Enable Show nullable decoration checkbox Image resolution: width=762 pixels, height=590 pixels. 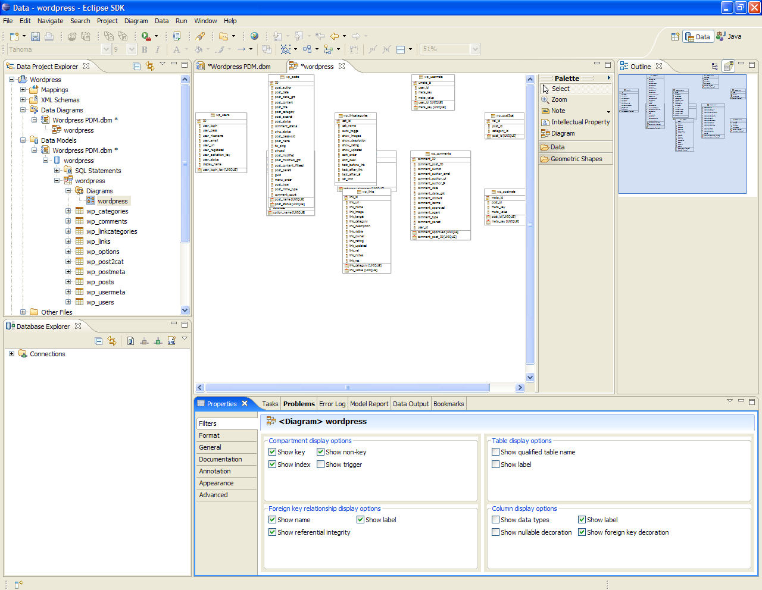coord(496,532)
